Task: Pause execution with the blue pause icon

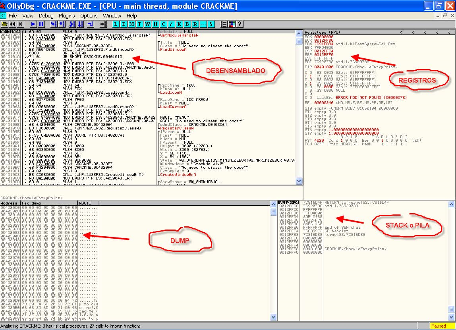Action: pos(41,24)
